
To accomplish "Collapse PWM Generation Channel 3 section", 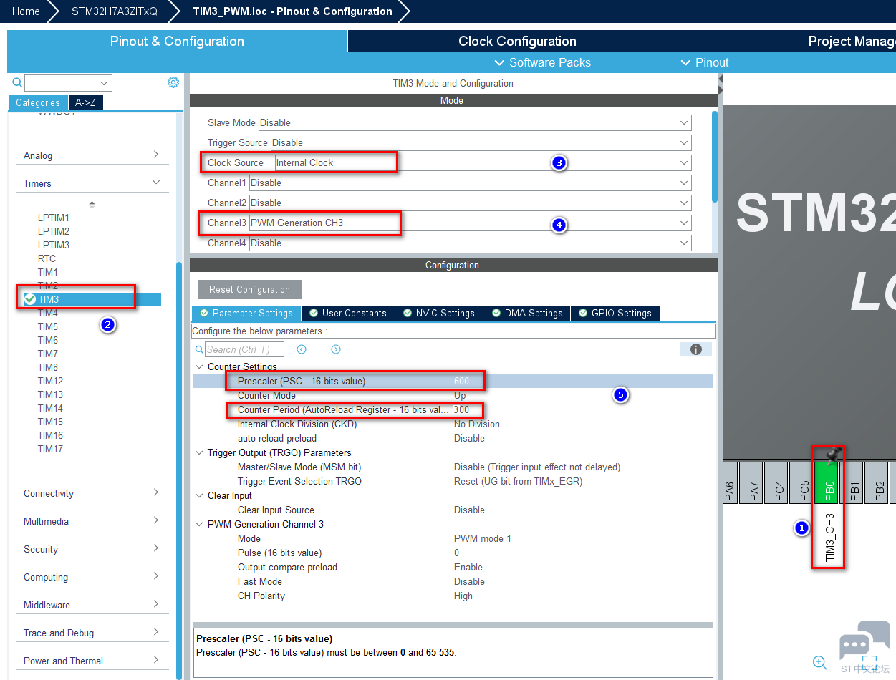I will (x=199, y=524).
